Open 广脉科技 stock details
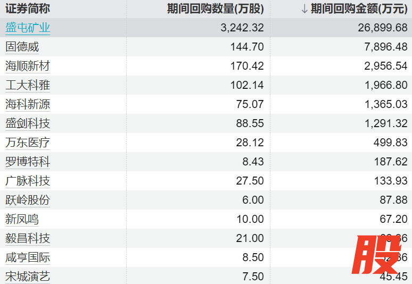Image resolution: width=412 pixels, height=284 pixels. (28, 181)
